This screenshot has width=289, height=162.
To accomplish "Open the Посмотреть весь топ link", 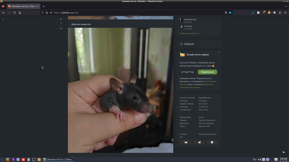I will click(x=190, y=33).
